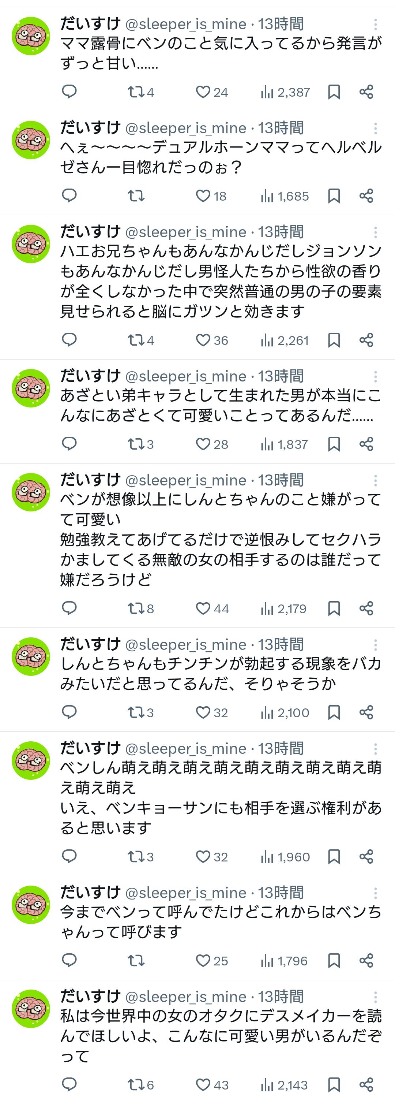
Task: Like the tweet with 44 likes
Action: [x=203, y=608]
